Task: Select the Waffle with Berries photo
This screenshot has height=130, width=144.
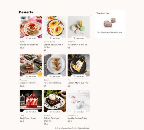Action: [31, 27]
